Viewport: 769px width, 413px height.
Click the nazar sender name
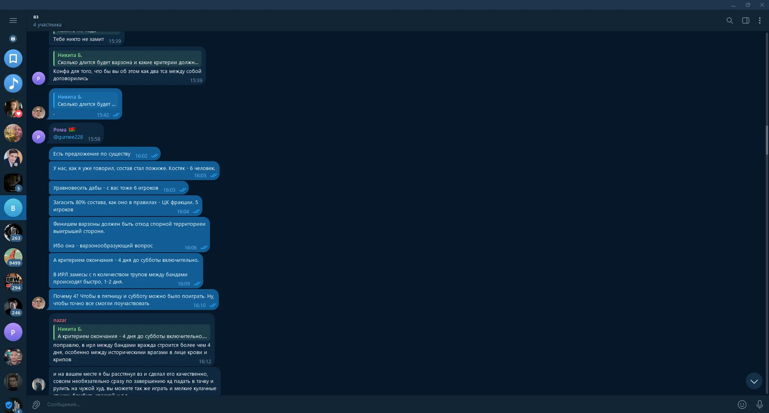(60, 320)
